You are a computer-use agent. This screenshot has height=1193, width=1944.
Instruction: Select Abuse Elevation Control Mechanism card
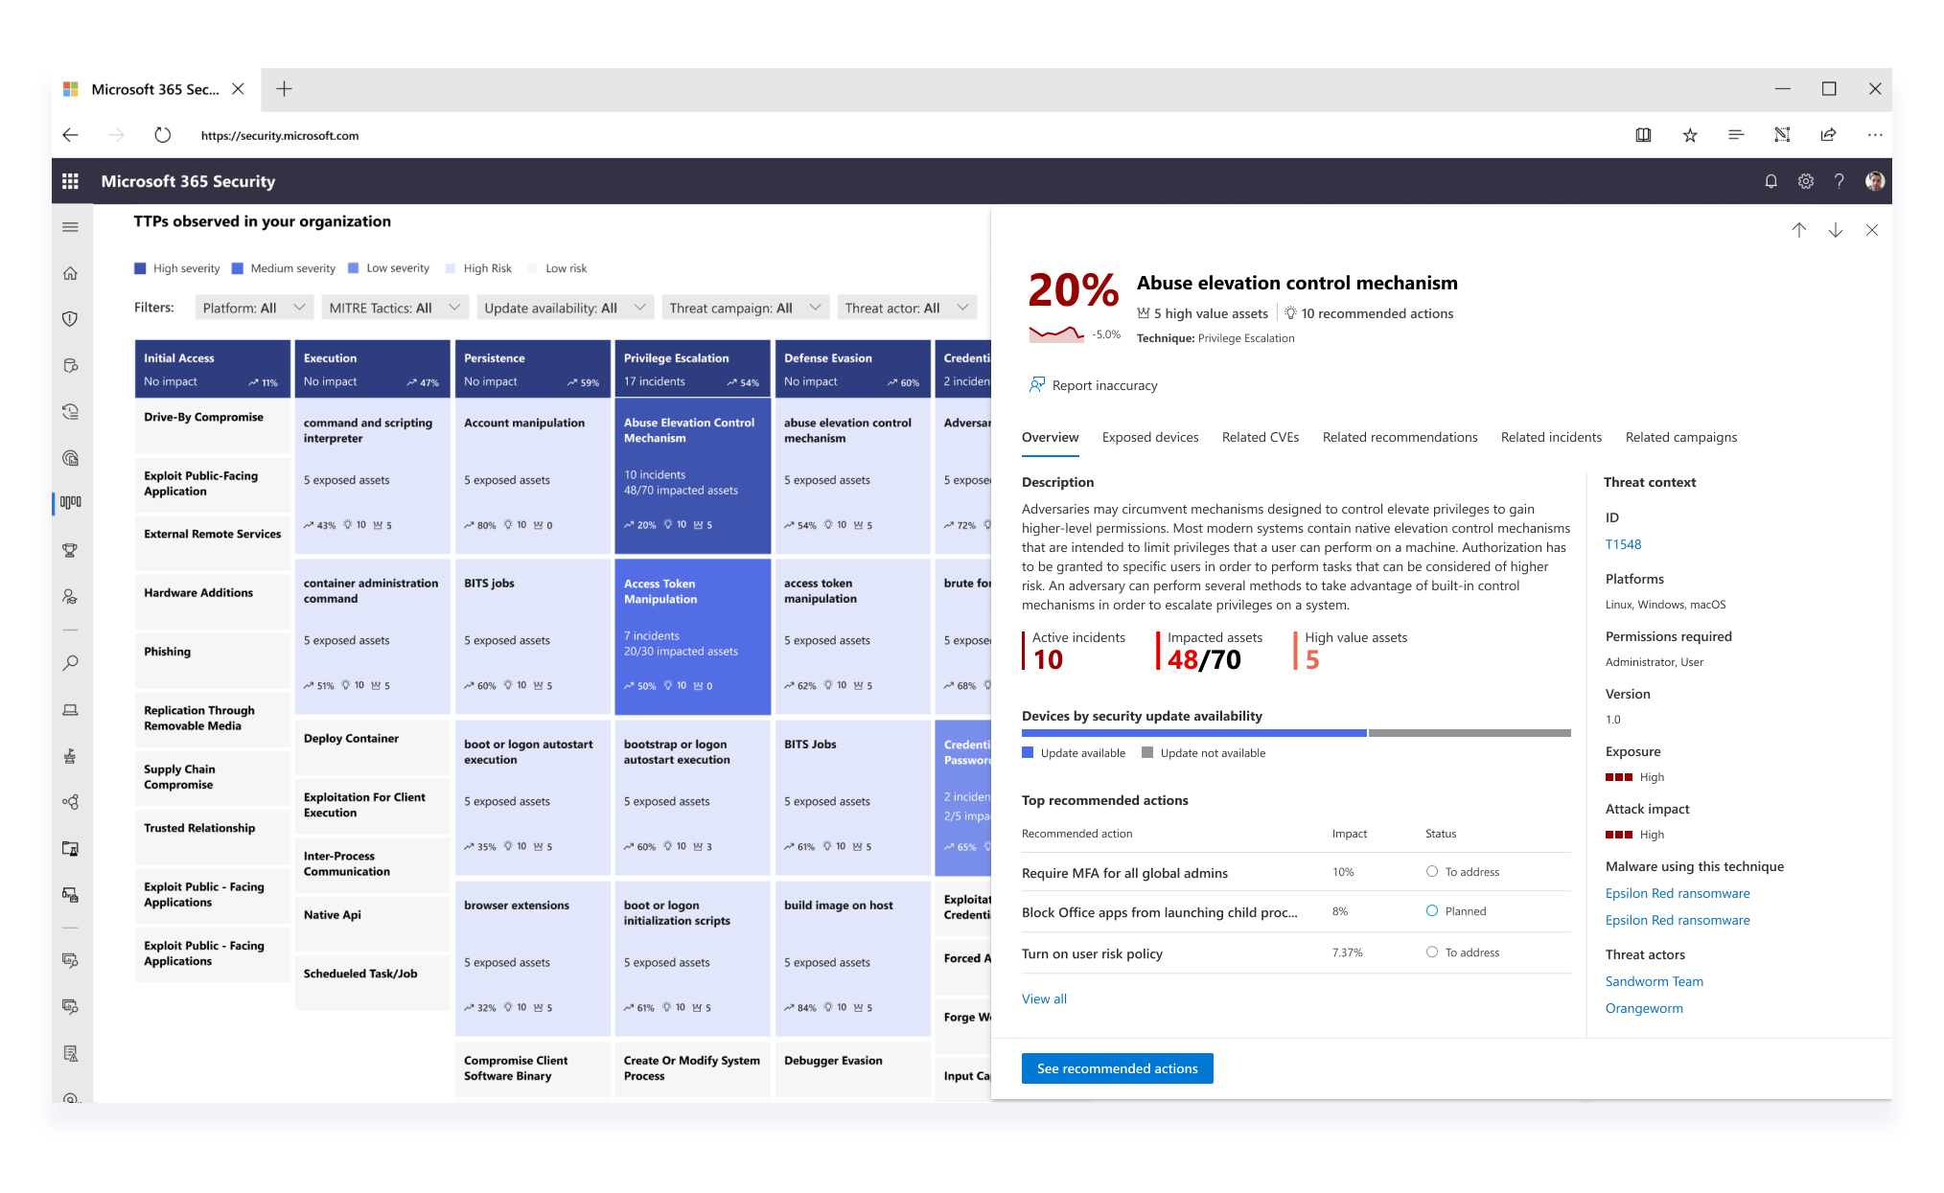692,475
